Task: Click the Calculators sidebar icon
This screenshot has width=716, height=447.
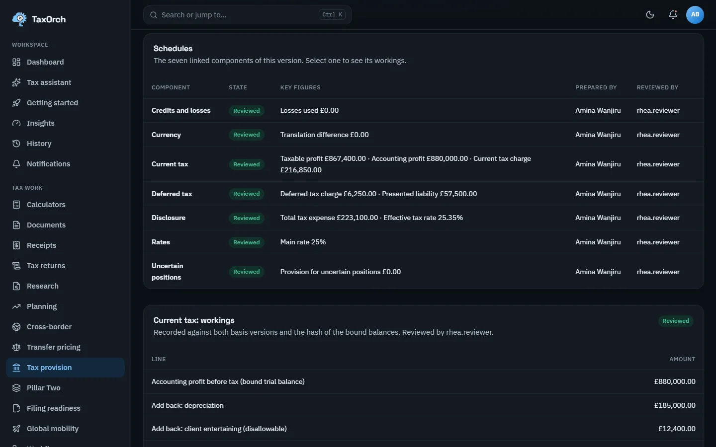Action: tap(16, 205)
